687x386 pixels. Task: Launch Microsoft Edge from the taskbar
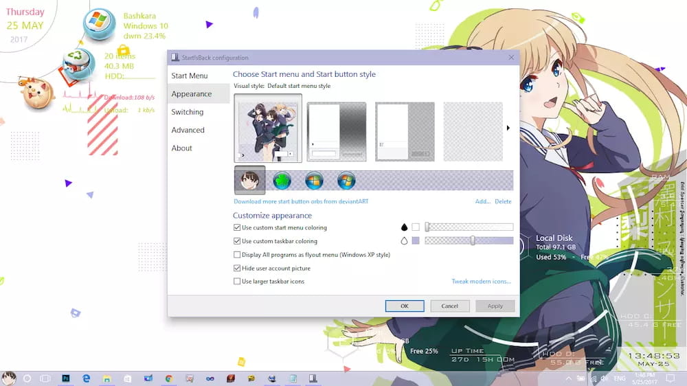click(x=87, y=378)
